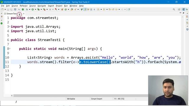Open the New dropdown arrow
This screenshot has height=106, width=189.
point(5,9)
